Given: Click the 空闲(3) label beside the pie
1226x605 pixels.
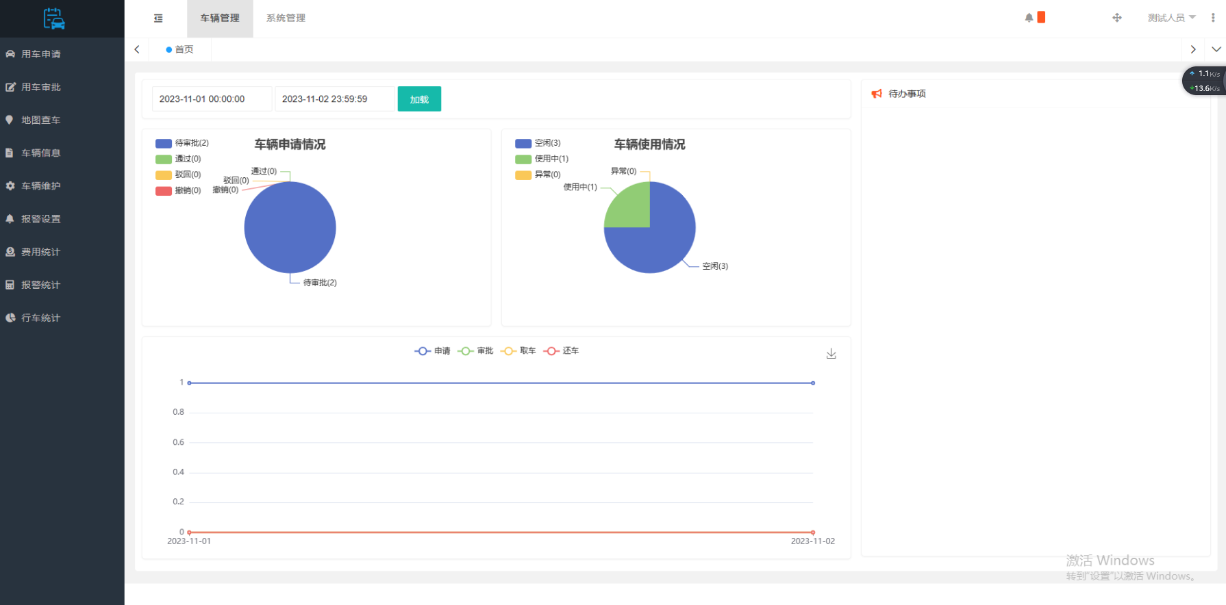Looking at the screenshot, I should [715, 266].
